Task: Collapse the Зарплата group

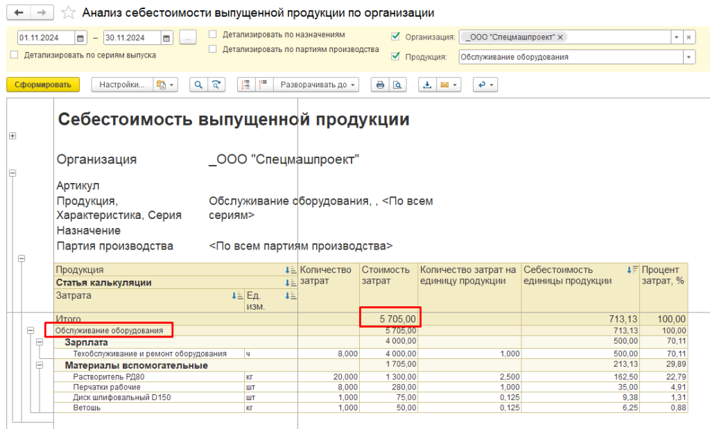Action: 40,342
